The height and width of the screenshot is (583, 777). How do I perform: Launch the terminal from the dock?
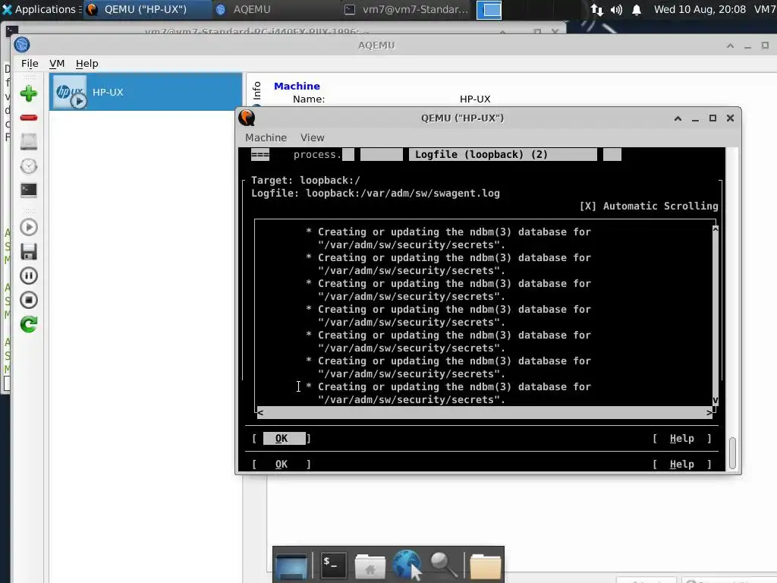coord(333,564)
